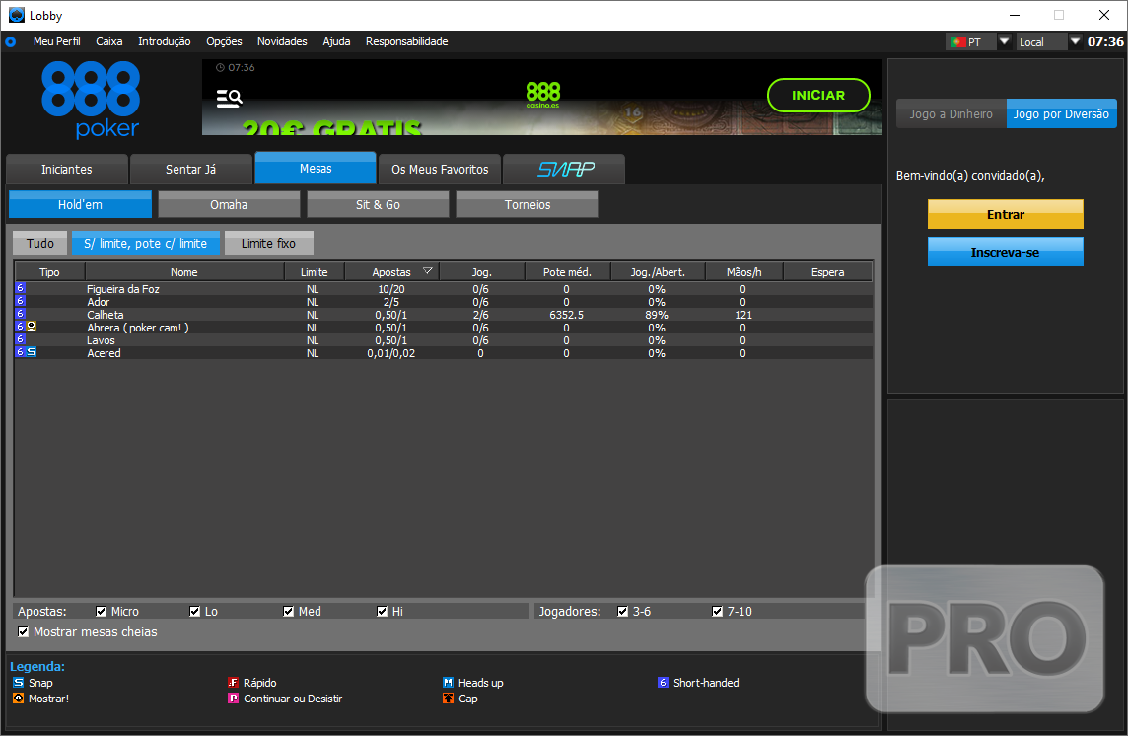Select the Omaha game tab

[229, 204]
